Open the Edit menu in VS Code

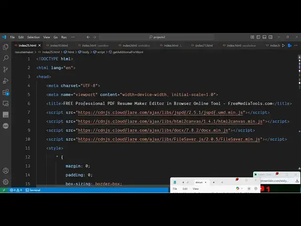pyautogui.click(x=21, y=37)
